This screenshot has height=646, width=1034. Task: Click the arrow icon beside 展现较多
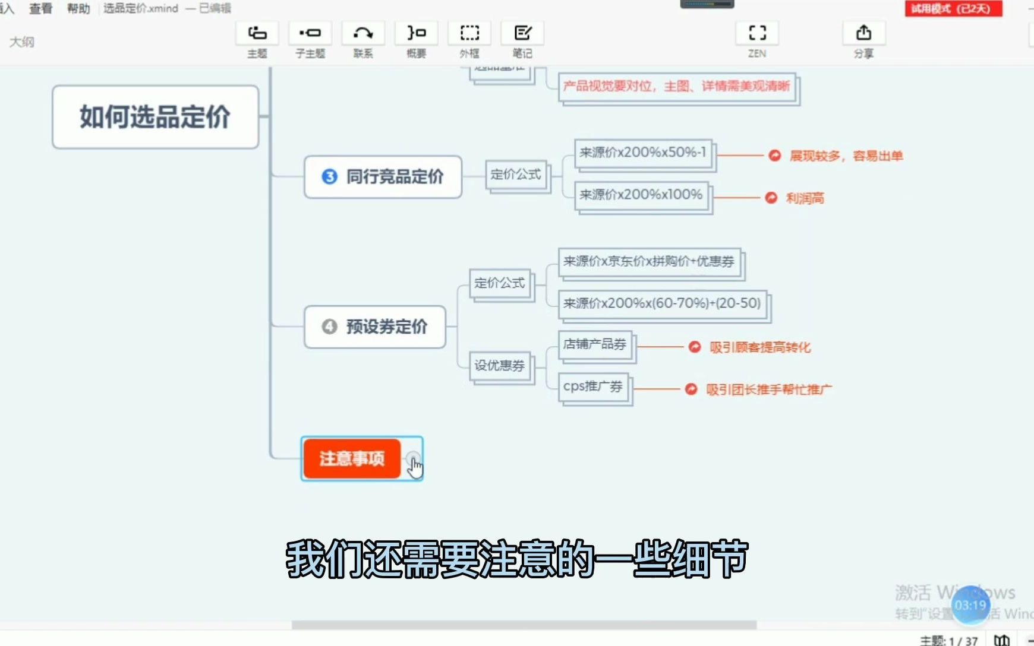tap(775, 156)
